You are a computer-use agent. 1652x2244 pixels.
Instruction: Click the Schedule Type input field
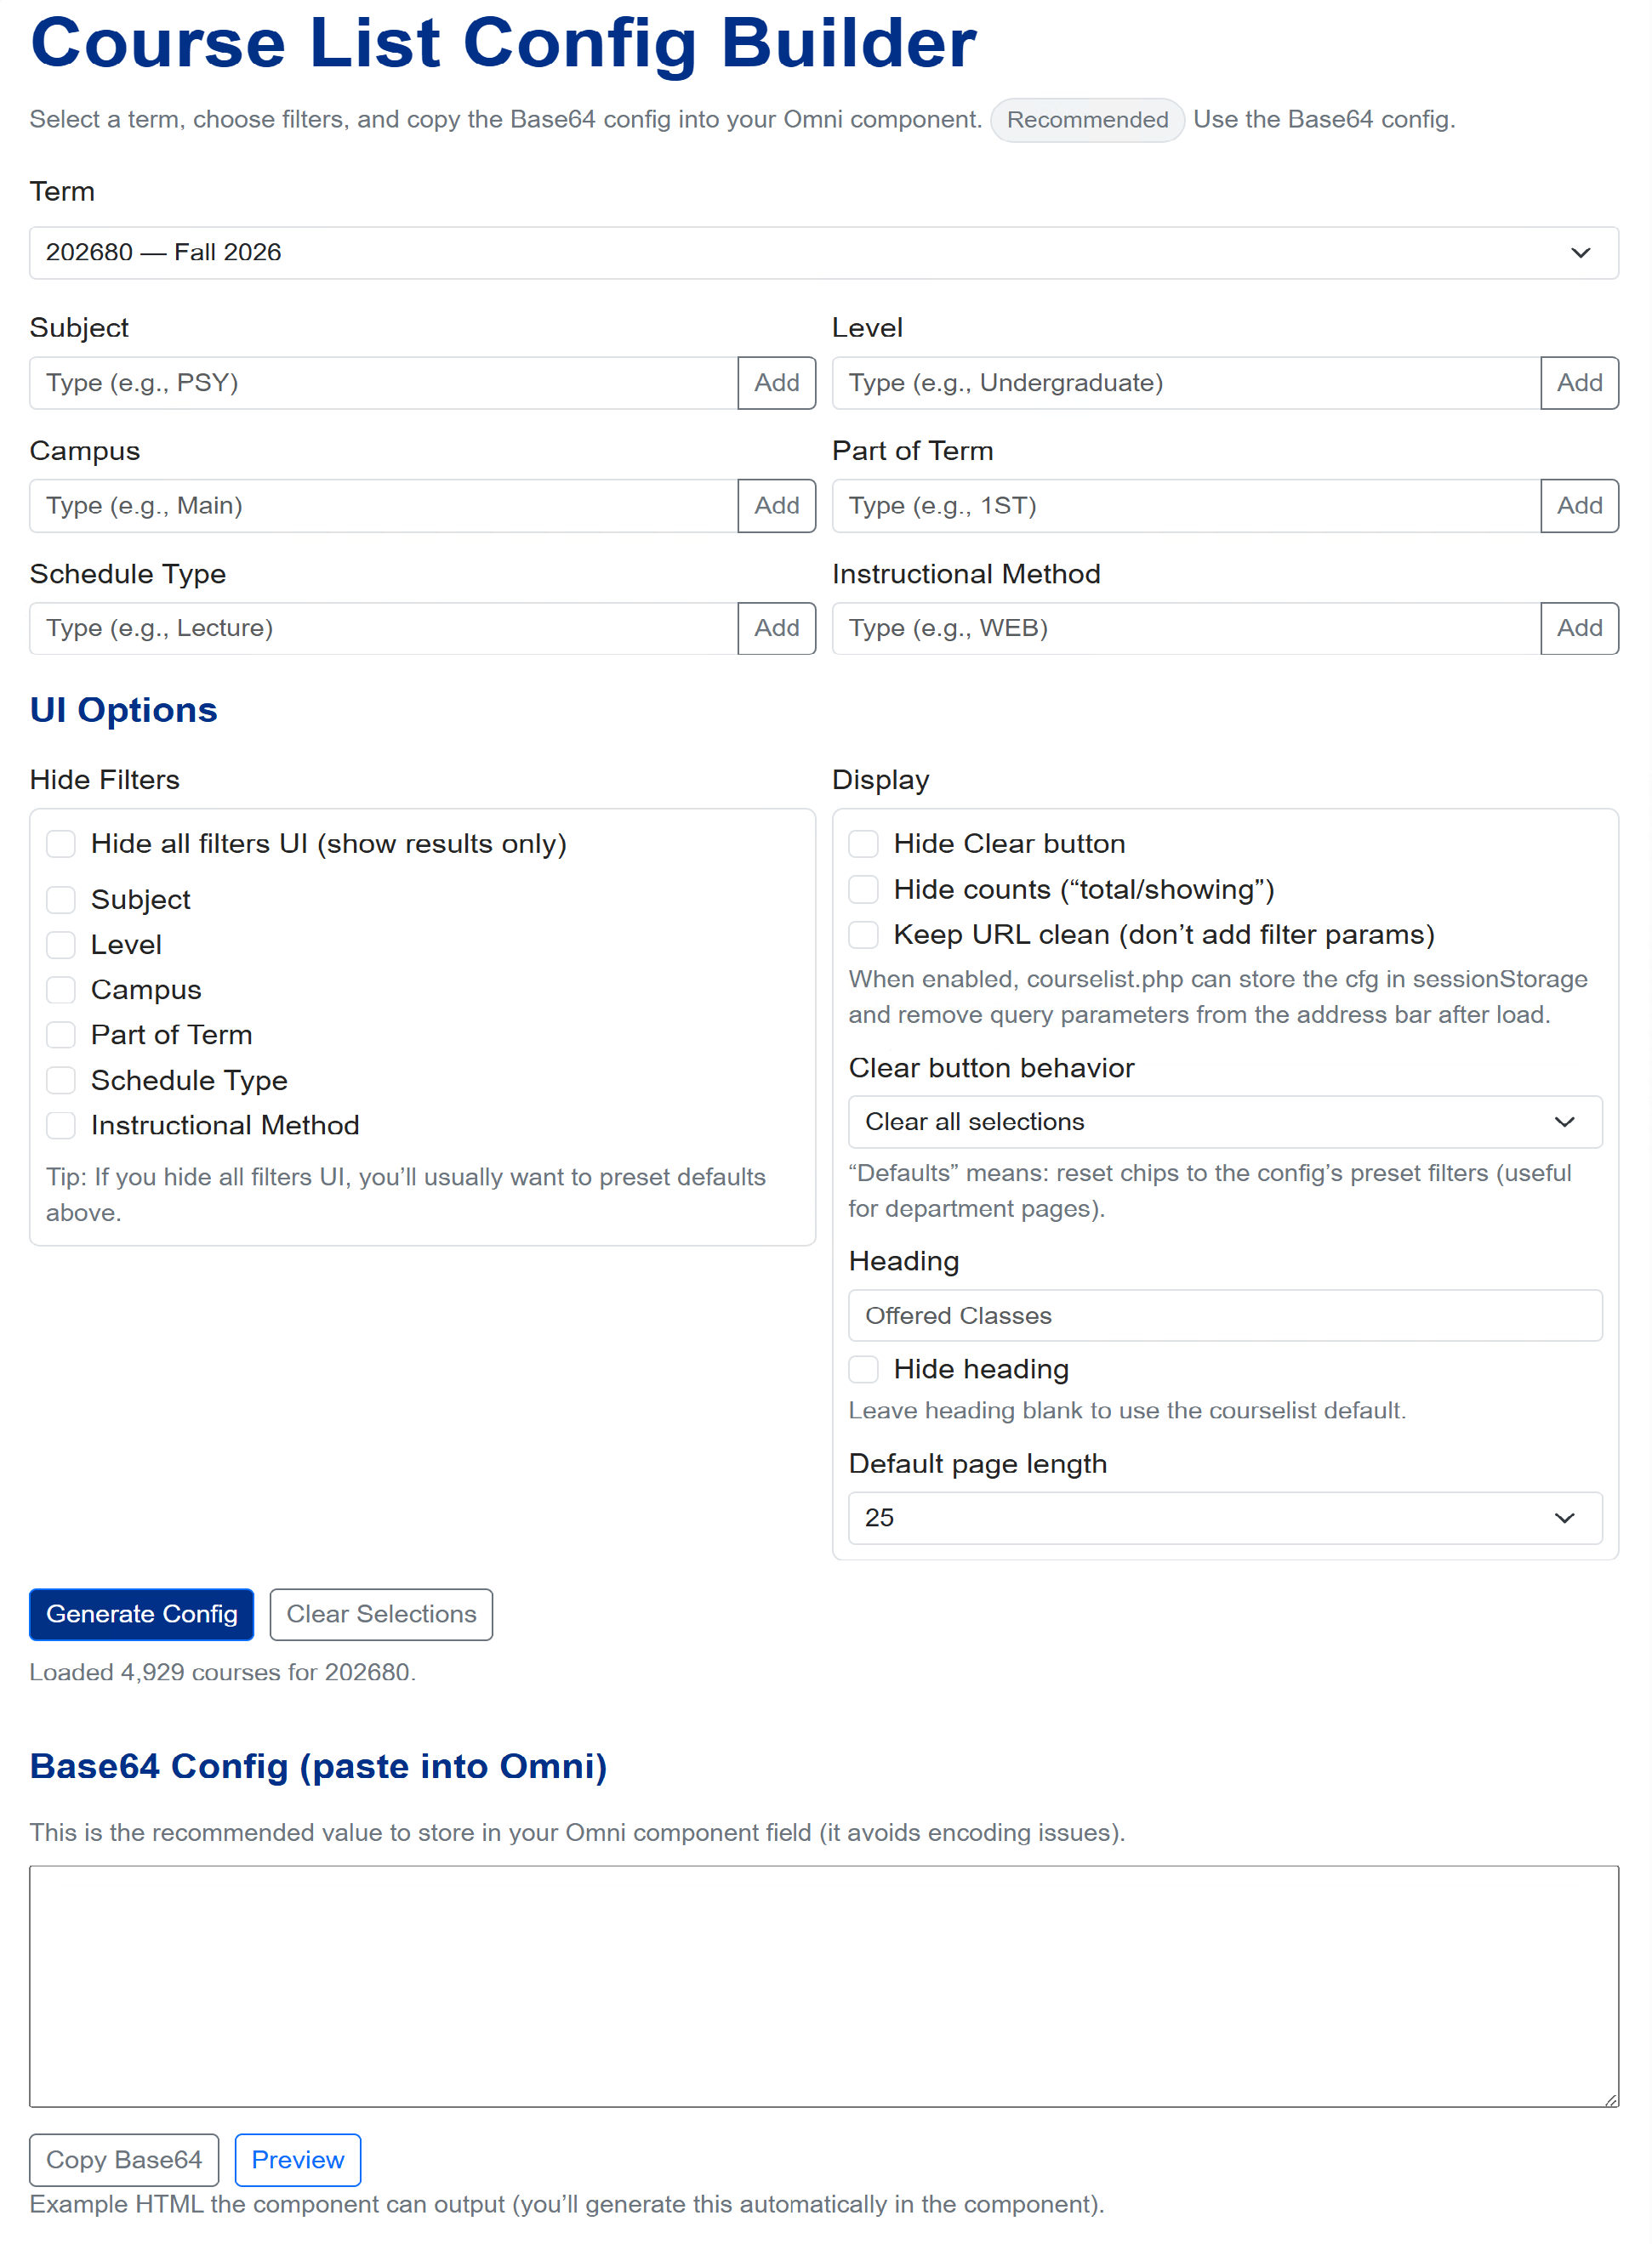pos(380,628)
